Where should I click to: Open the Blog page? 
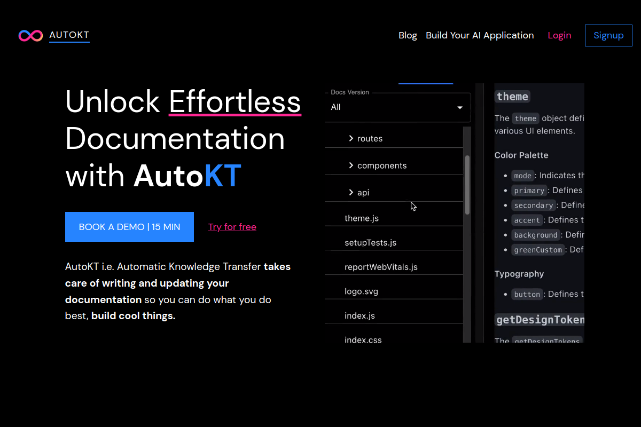408,35
